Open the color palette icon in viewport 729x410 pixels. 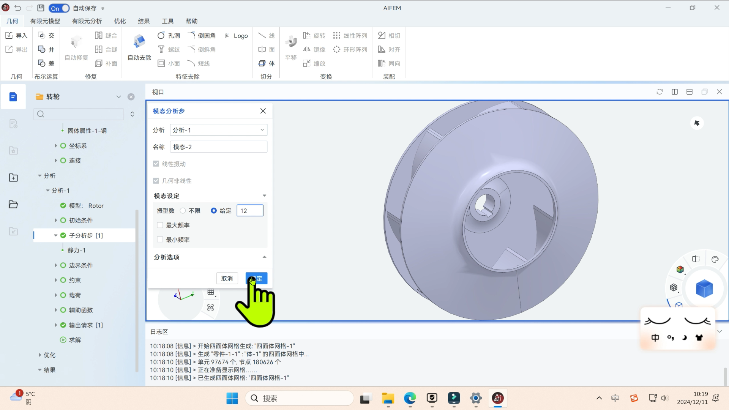pos(715,259)
